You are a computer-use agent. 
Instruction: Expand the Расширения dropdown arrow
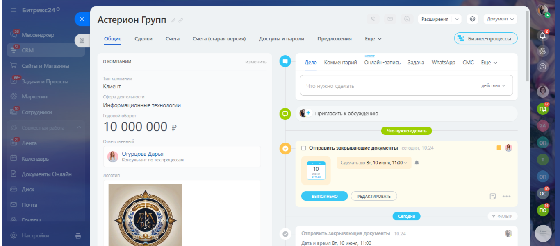[457, 19]
